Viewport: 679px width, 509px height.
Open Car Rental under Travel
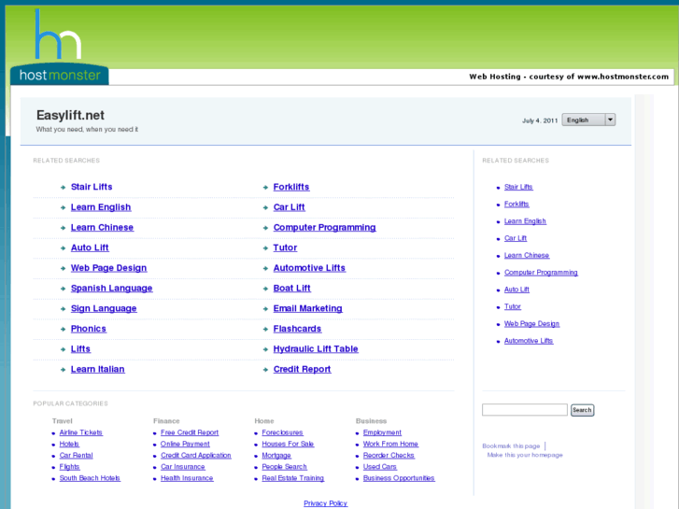point(77,456)
